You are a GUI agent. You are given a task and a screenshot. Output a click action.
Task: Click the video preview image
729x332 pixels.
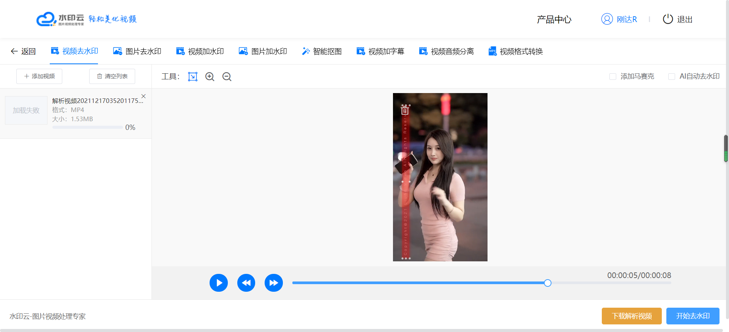coord(440,177)
